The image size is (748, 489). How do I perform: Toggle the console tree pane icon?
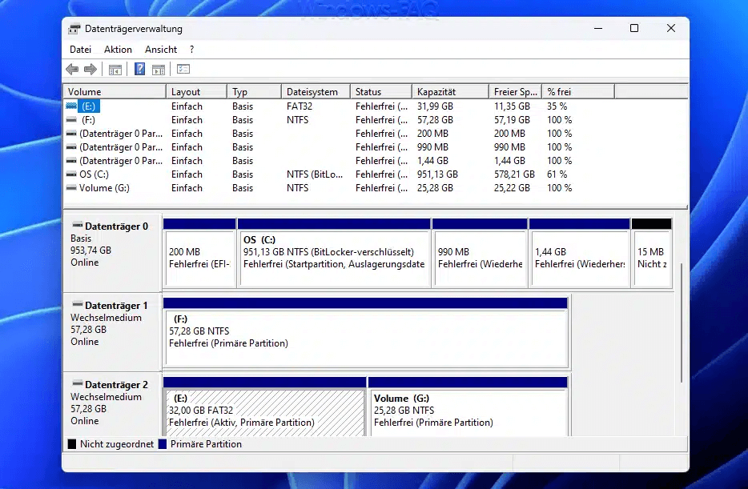click(115, 70)
